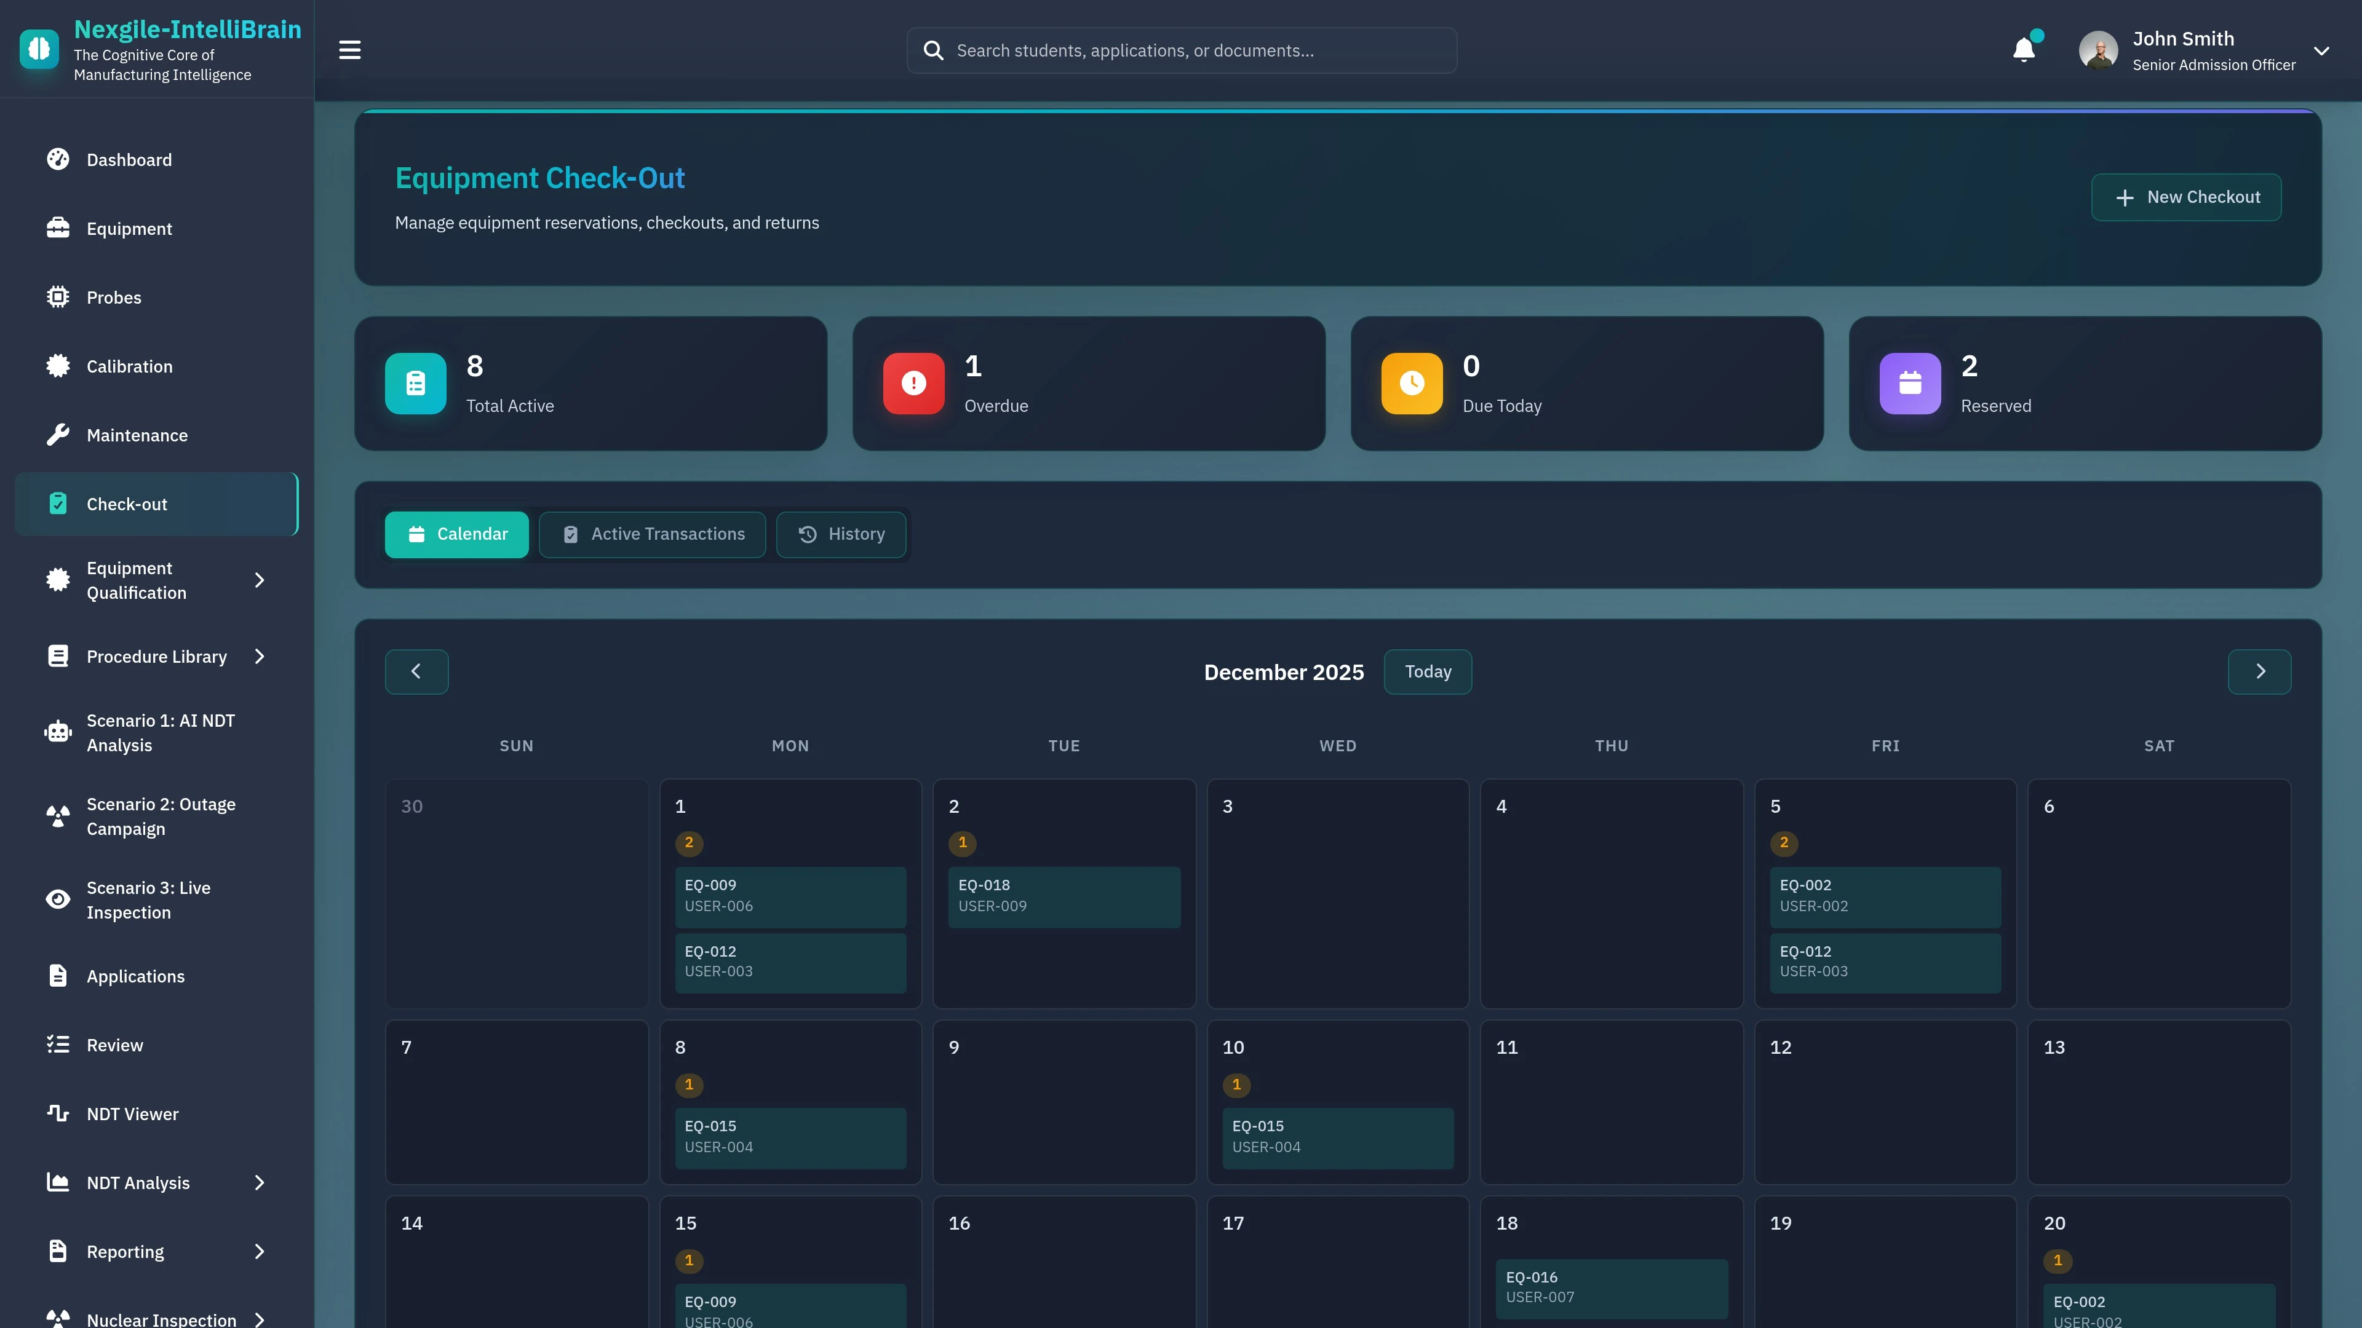This screenshot has width=2362, height=1328.
Task: Go to the next month
Action: [2259, 671]
